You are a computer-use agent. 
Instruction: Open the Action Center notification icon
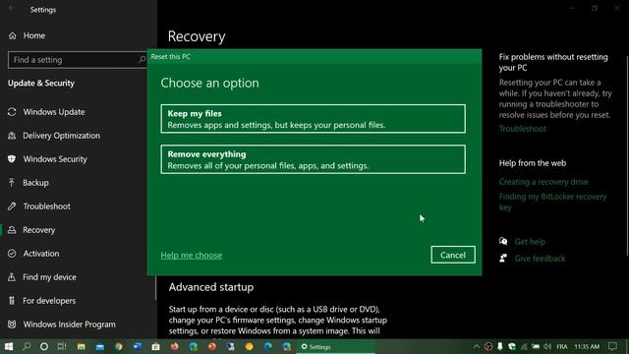click(x=612, y=346)
